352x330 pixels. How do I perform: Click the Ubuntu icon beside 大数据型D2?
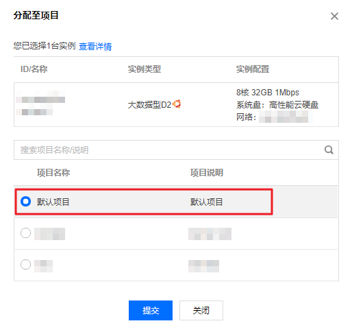click(177, 104)
